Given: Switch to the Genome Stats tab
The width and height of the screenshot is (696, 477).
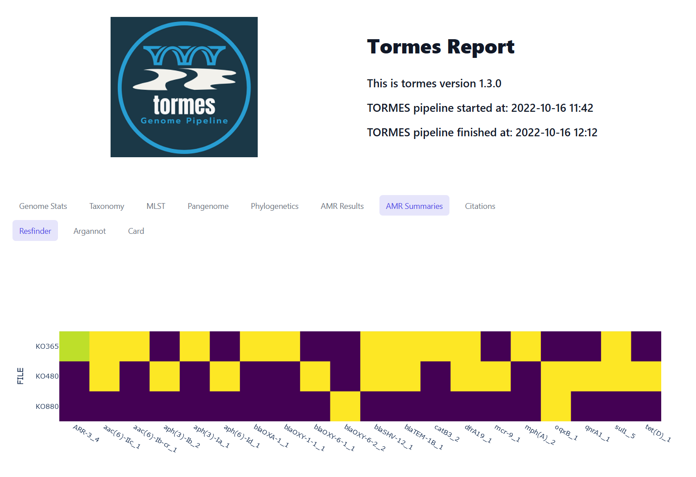Looking at the screenshot, I should tap(43, 206).
